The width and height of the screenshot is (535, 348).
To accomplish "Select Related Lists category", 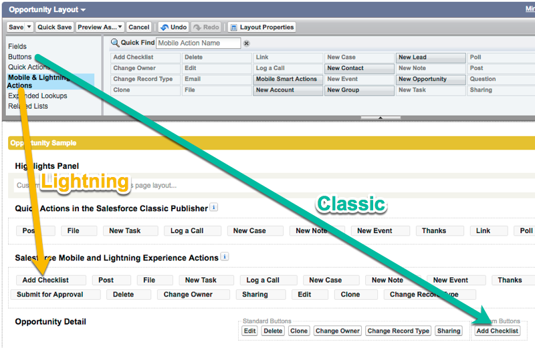I will (x=28, y=106).
